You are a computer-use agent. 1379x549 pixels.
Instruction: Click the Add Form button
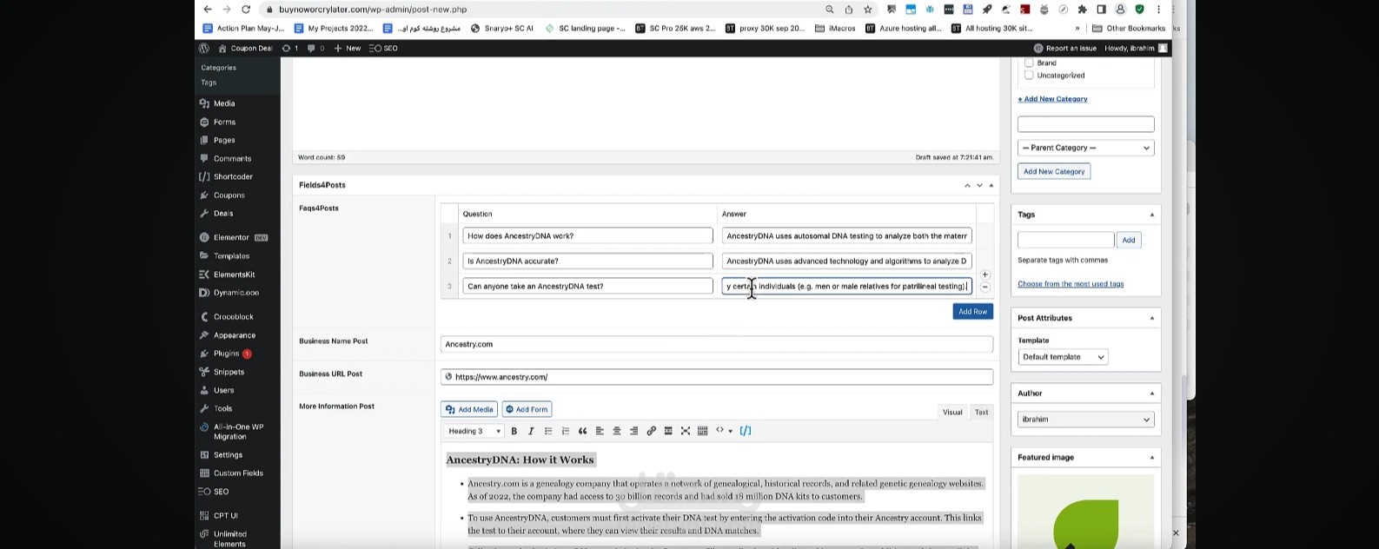[x=527, y=409]
